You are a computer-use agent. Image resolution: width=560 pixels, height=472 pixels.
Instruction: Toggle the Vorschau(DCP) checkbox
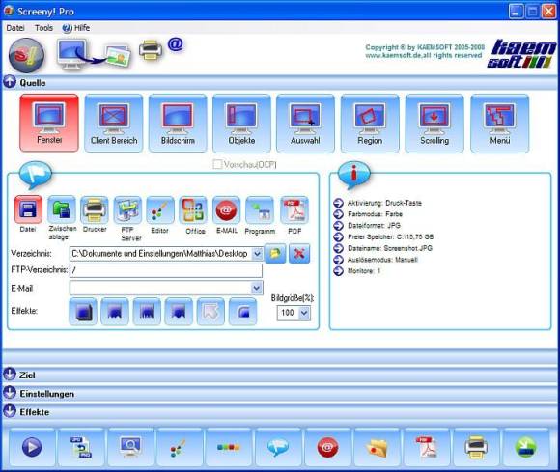coord(217,164)
